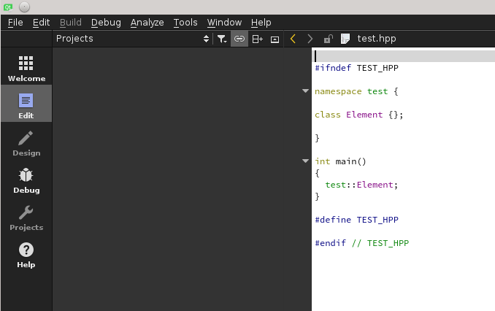This screenshot has height=311, width=495.
Task: Click the 'class Element {};' code line
Action: [x=358, y=115]
